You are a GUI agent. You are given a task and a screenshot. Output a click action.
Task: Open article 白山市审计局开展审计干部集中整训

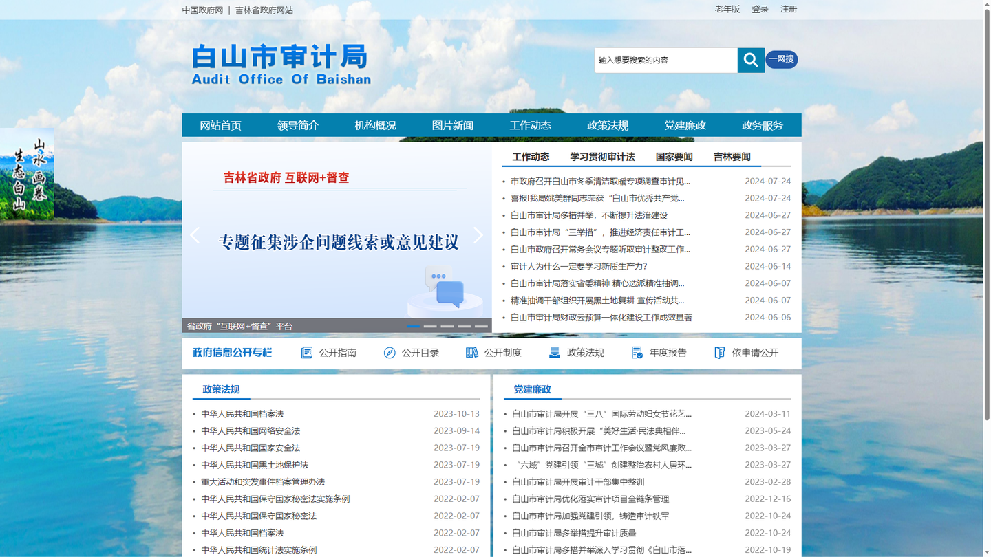coord(578,482)
